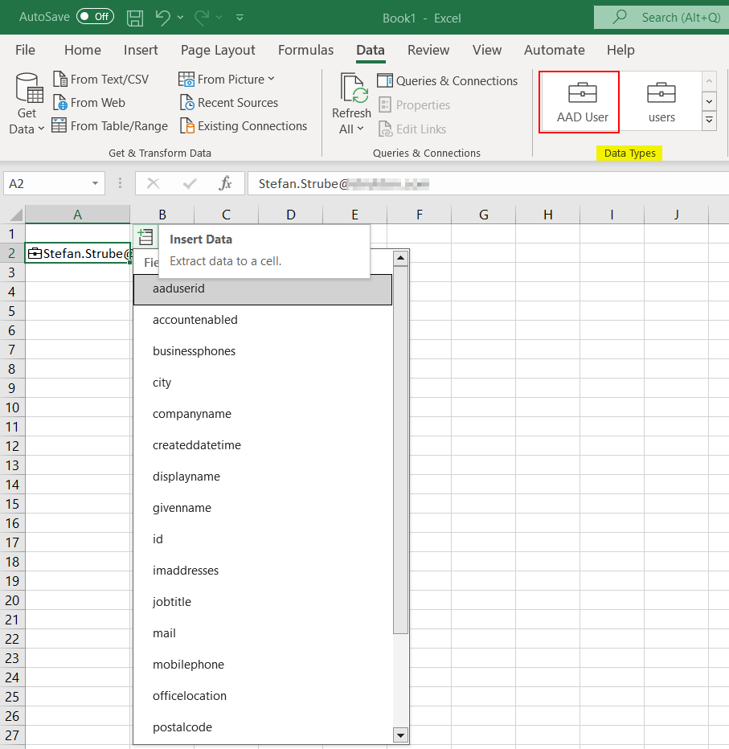Screen dimensions: 729x749
Task: Open Recent Sources
Action: pos(237,102)
